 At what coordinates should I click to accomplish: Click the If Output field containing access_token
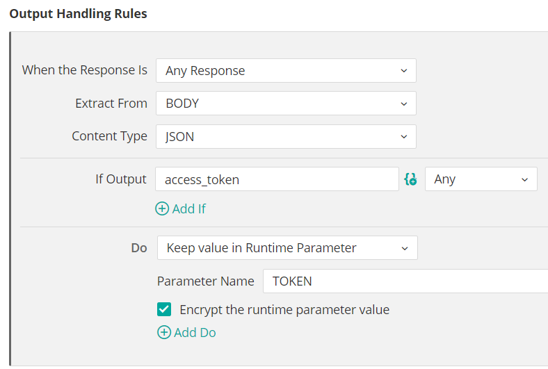(x=277, y=179)
